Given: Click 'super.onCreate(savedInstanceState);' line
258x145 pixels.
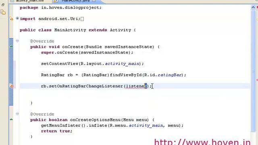Looking at the screenshot, I should point(87,52).
